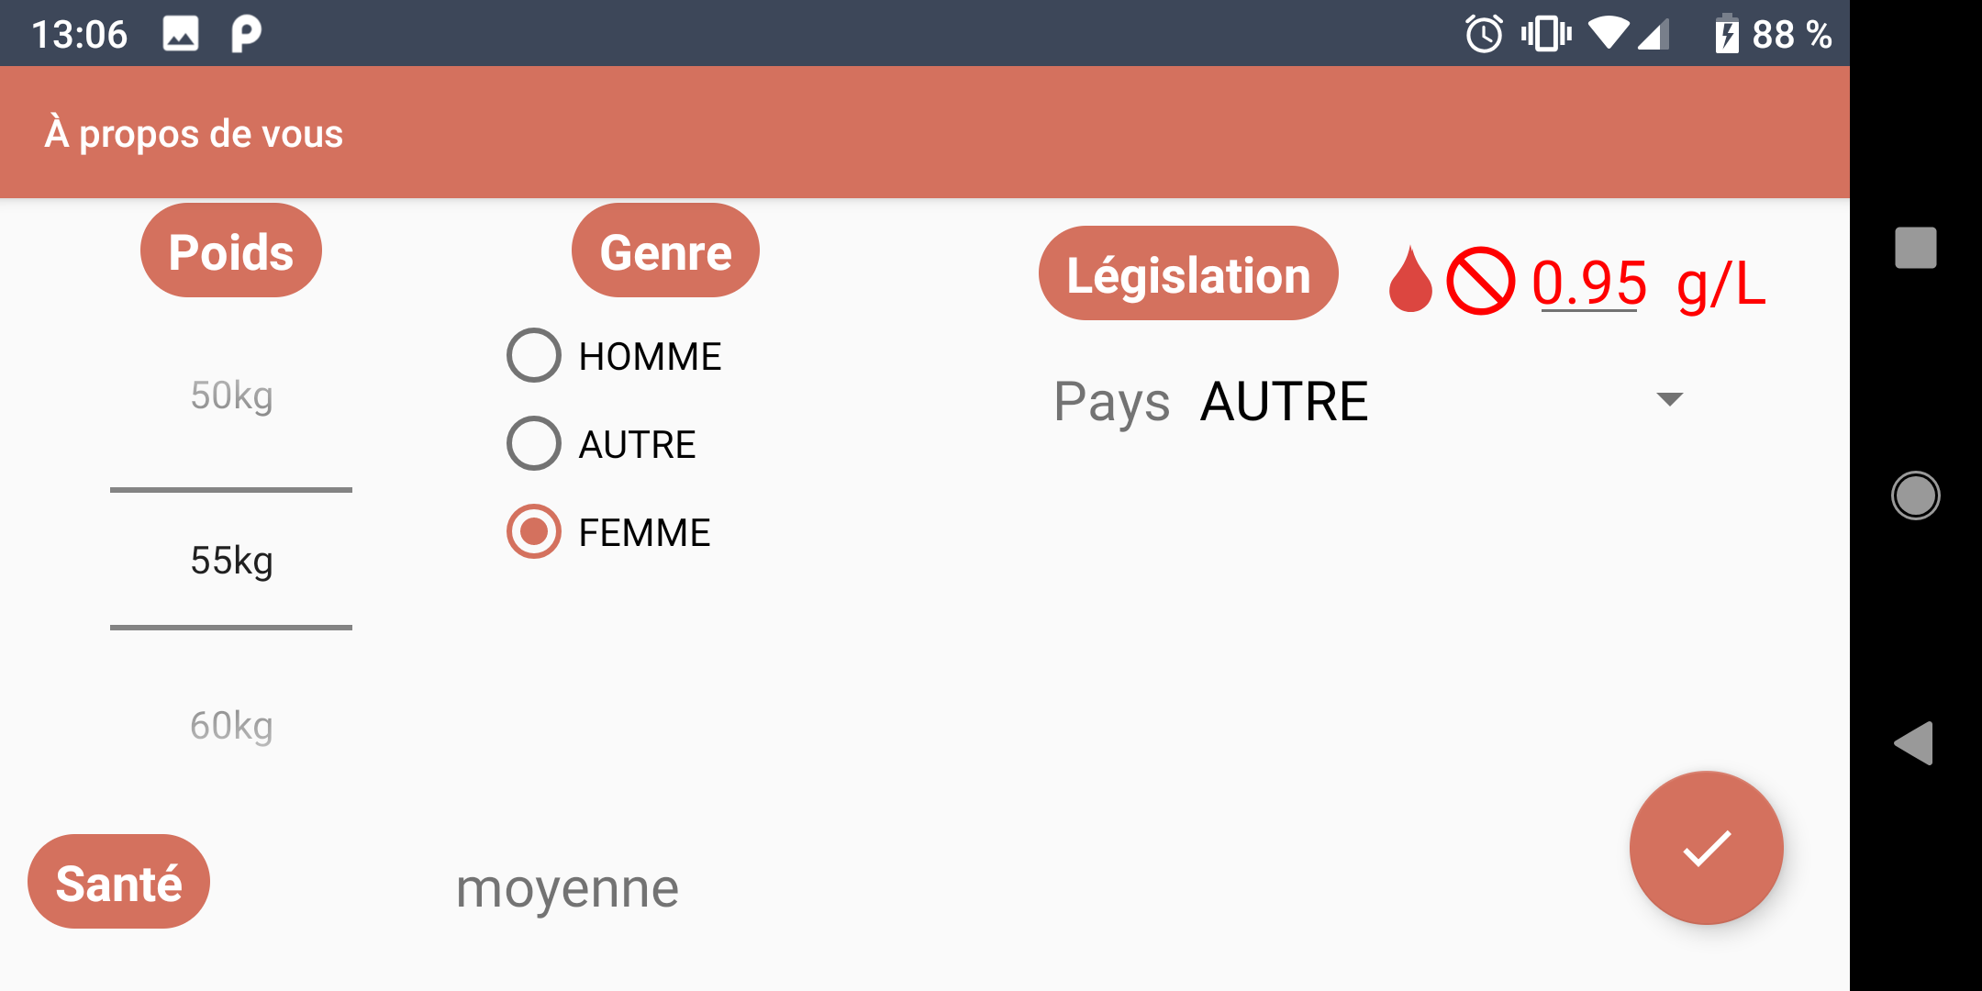The width and height of the screenshot is (1982, 991).
Task: Tap the Législation label button
Action: 1188,273
